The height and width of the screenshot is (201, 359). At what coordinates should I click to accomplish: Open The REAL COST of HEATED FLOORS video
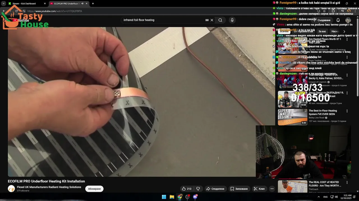[325, 184]
